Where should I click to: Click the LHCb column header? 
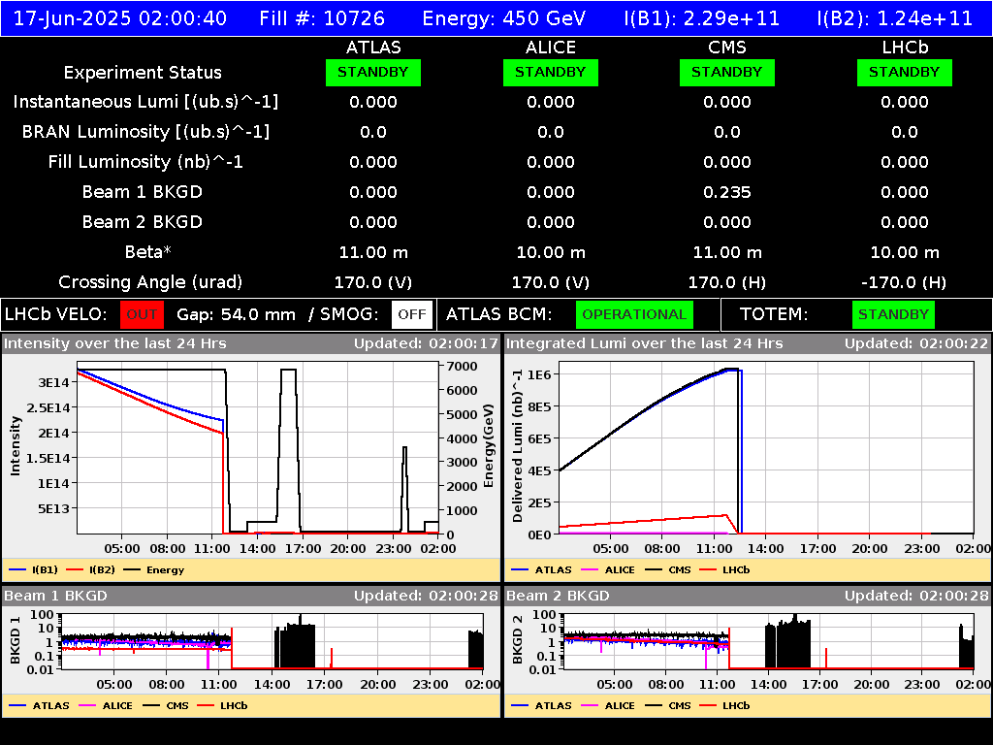[x=905, y=48]
